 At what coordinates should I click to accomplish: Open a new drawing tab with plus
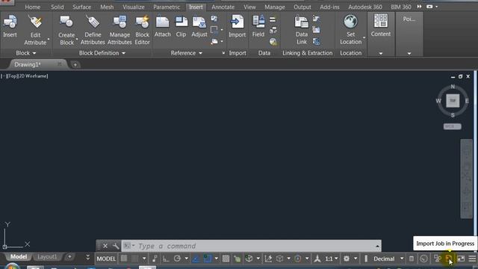75,64
